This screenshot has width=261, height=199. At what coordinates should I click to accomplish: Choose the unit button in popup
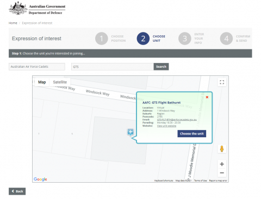(192, 133)
